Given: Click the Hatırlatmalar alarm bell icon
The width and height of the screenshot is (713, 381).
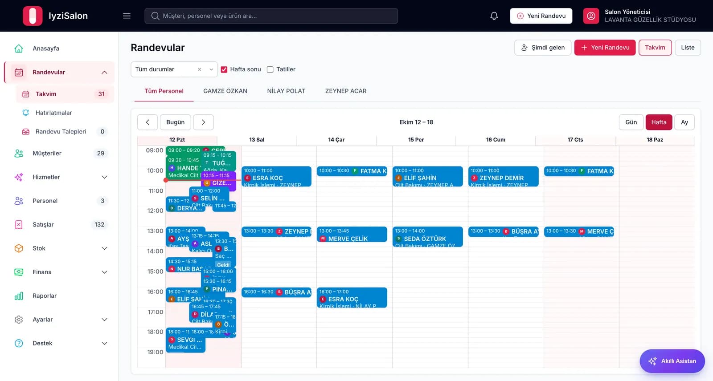Looking at the screenshot, I should [x=26, y=113].
